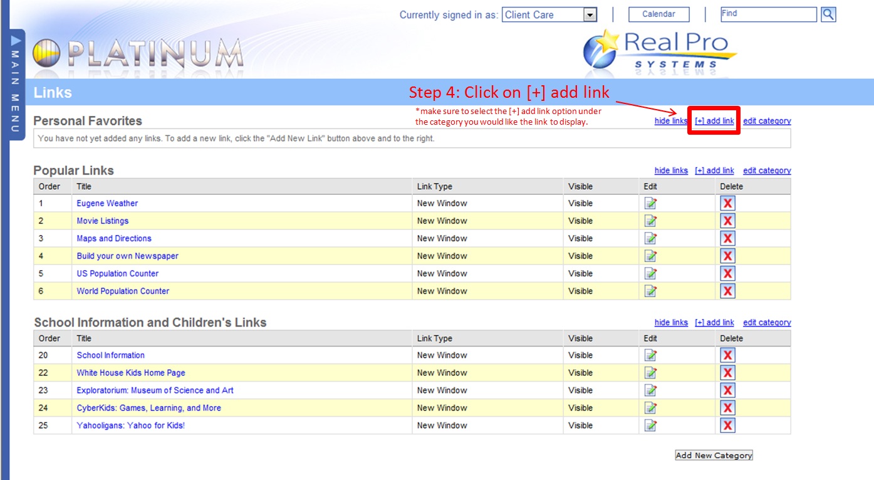The image size is (874, 480).
Task: Click add link under Personal Favorites
Action: tap(714, 121)
